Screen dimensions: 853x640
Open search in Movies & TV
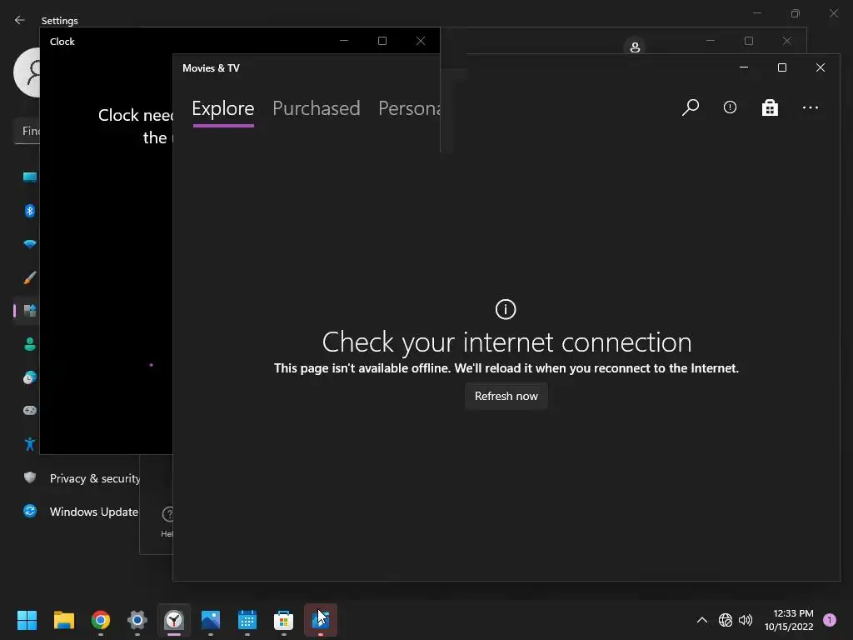point(691,107)
